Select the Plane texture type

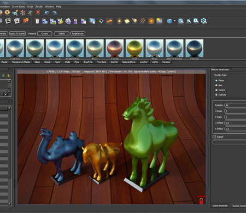216,80
